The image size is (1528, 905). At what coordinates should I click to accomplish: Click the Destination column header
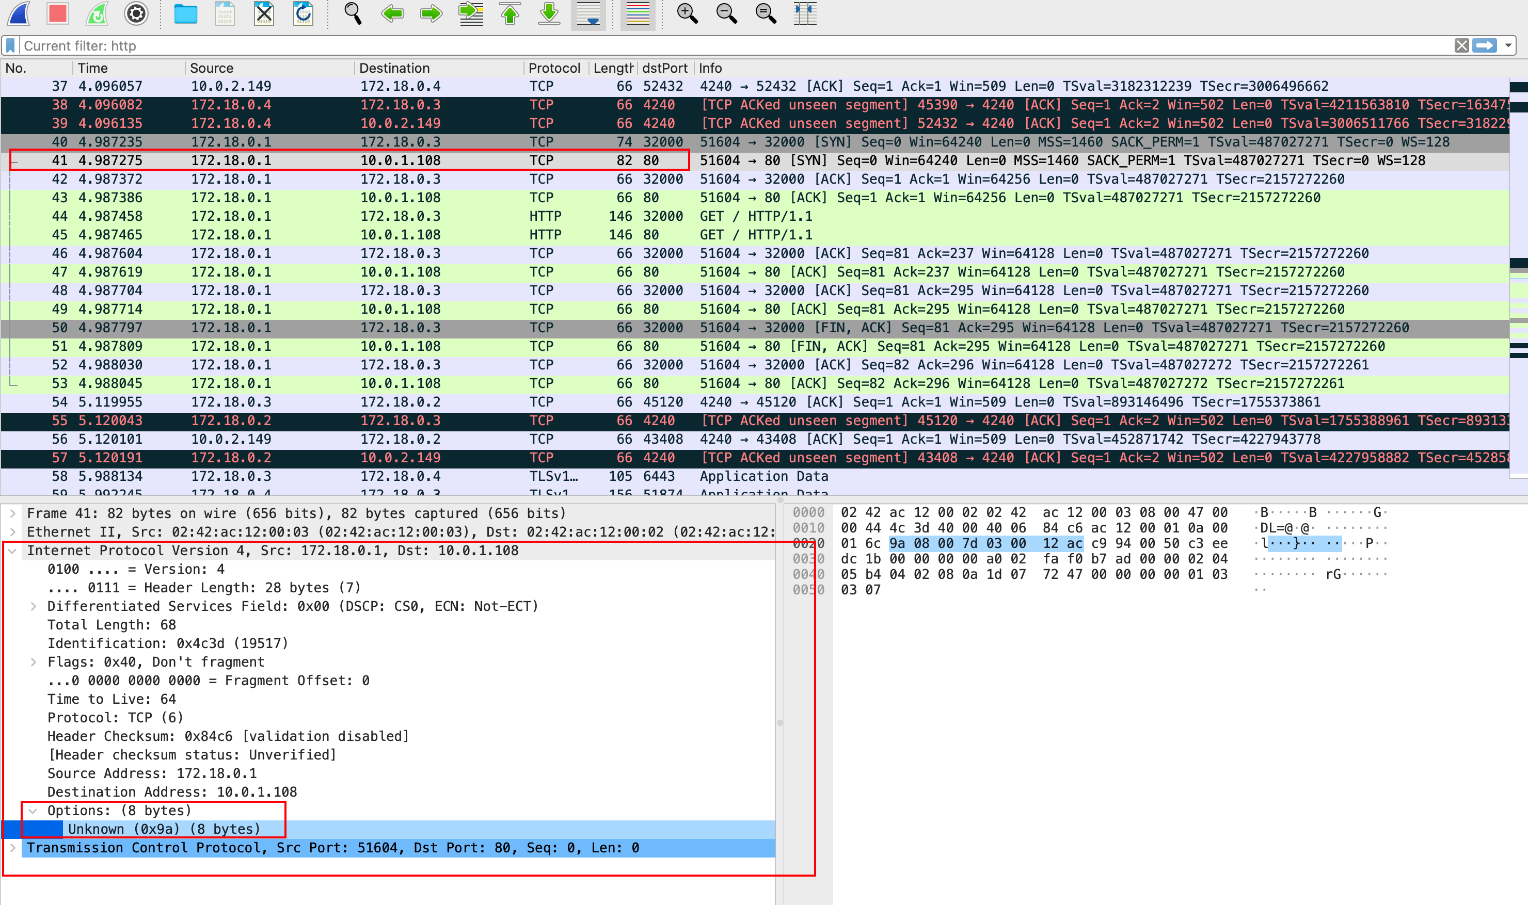pyautogui.click(x=394, y=68)
